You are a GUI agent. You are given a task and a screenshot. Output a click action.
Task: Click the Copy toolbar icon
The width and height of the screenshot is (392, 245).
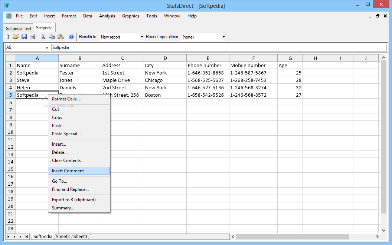52,37
